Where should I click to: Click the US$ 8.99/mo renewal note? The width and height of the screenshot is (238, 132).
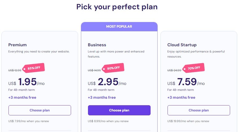coord(108,121)
